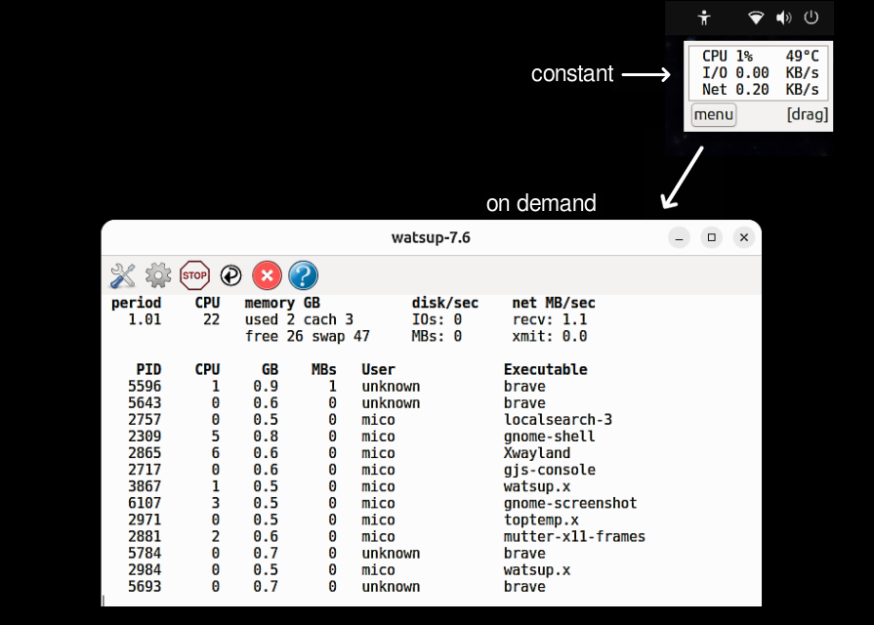874x625 pixels.
Task: Click the [drag] handle label
Action: click(808, 114)
